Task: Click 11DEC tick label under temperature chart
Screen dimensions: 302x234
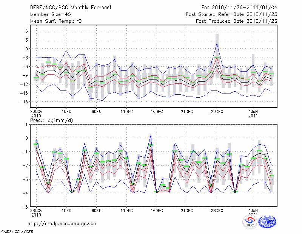Action: pyautogui.click(x=126, y=111)
